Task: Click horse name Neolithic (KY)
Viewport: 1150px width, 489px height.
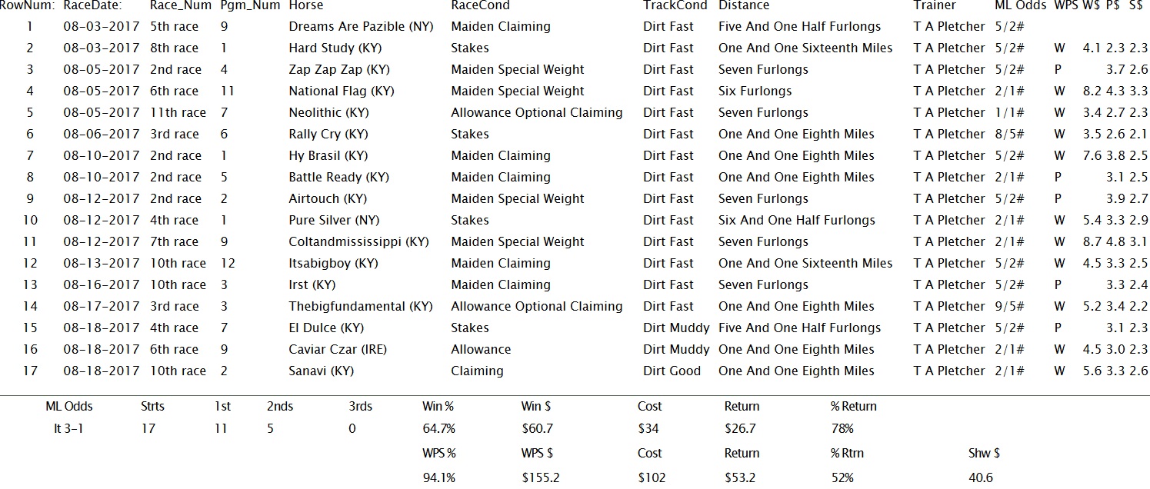Action: pyautogui.click(x=329, y=112)
